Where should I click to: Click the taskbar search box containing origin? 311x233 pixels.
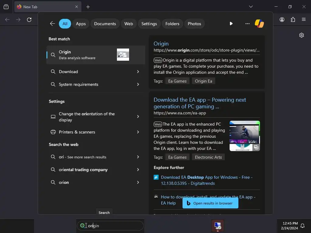tap(110, 226)
